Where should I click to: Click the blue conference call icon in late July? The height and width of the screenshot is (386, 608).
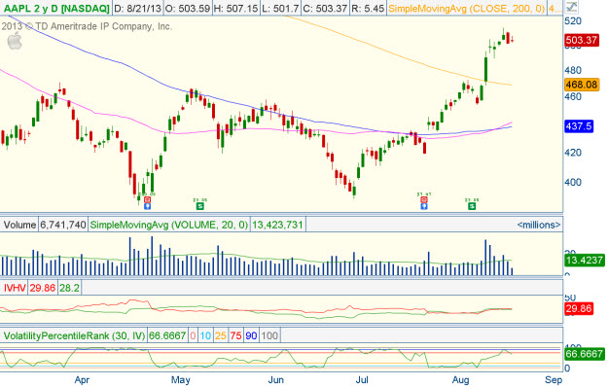pyautogui.click(x=424, y=206)
